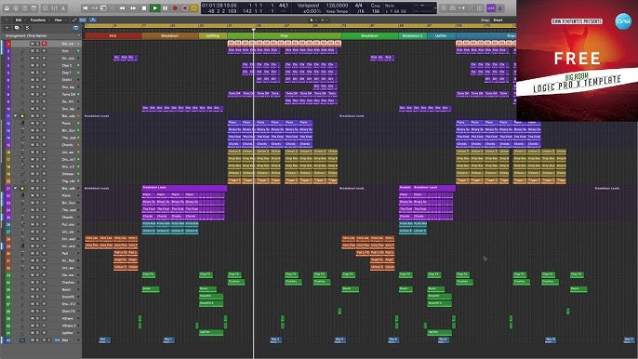
Task: Open Quick Help button
Action: click(x=25, y=7)
